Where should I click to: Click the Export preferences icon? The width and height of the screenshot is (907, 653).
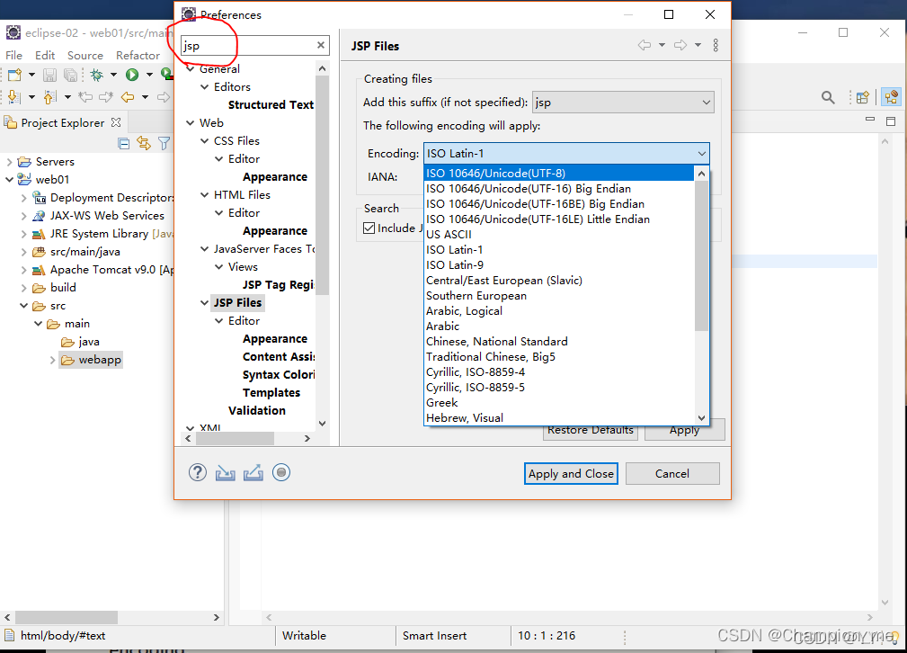[253, 473]
